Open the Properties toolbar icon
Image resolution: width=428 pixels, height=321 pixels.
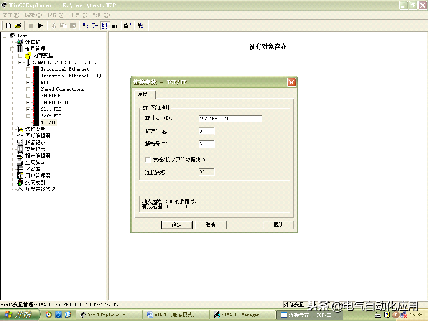[x=127, y=25]
